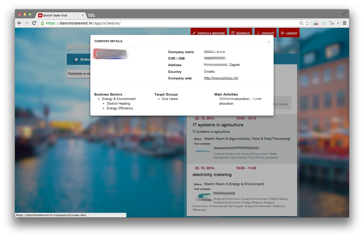Click the folder-with-red-X extension icon
This screenshot has width=364, height=238.
(315, 23)
